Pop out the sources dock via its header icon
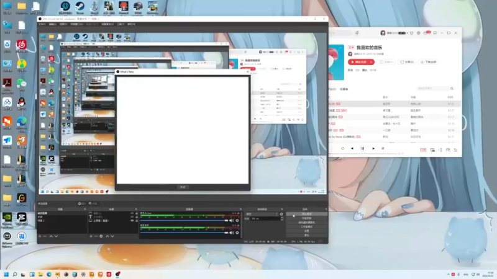The width and height of the screenshot is (497, 279). [136, 210]
